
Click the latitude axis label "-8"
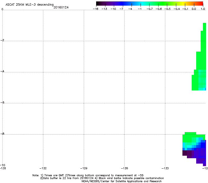point(2,134)
